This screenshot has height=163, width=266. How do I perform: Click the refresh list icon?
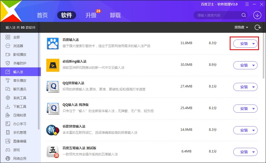258,27
